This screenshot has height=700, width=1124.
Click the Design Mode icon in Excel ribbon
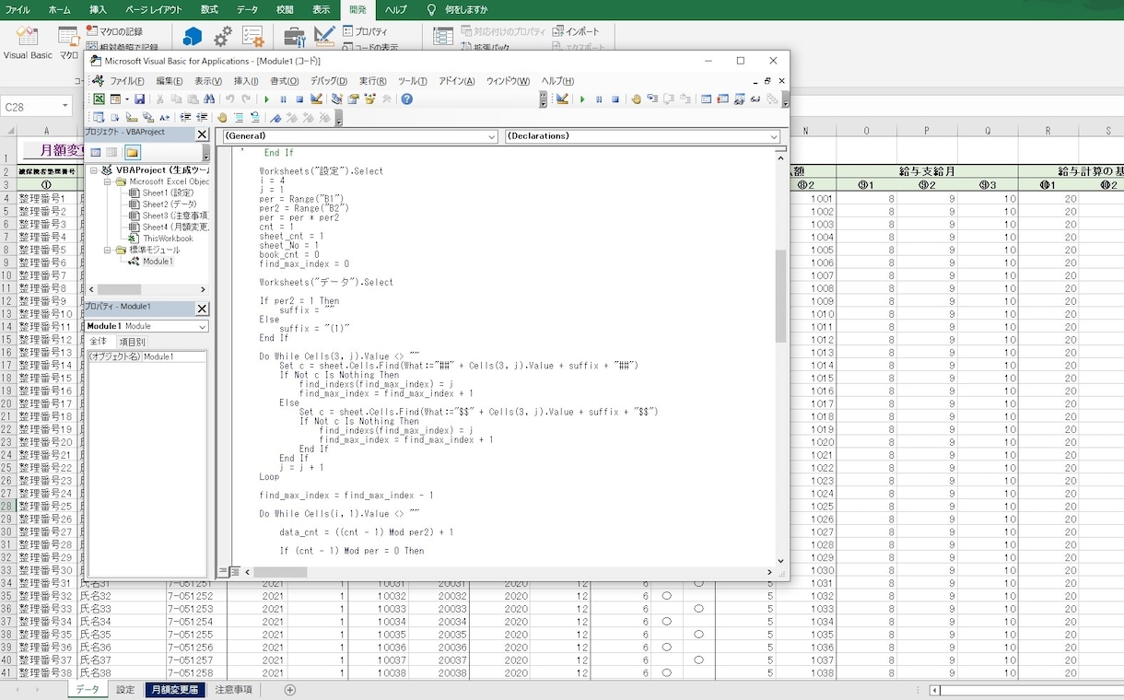coord(324,36)
